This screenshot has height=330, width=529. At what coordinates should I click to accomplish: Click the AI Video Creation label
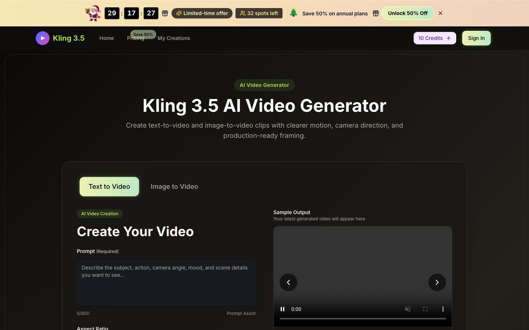100,214
